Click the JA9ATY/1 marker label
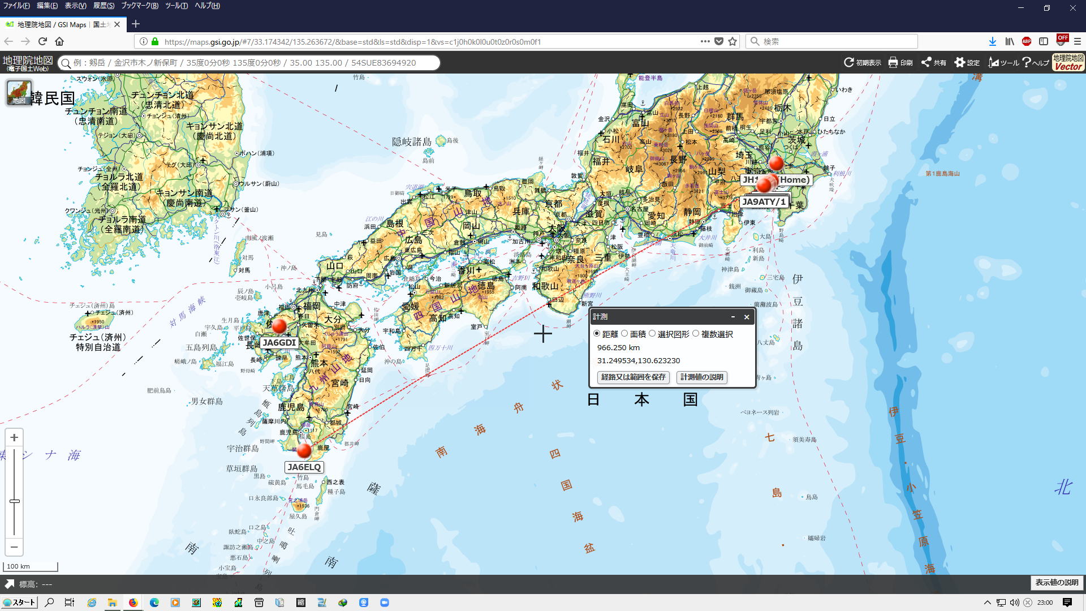The image size is (1086, 611). [764, 202]
